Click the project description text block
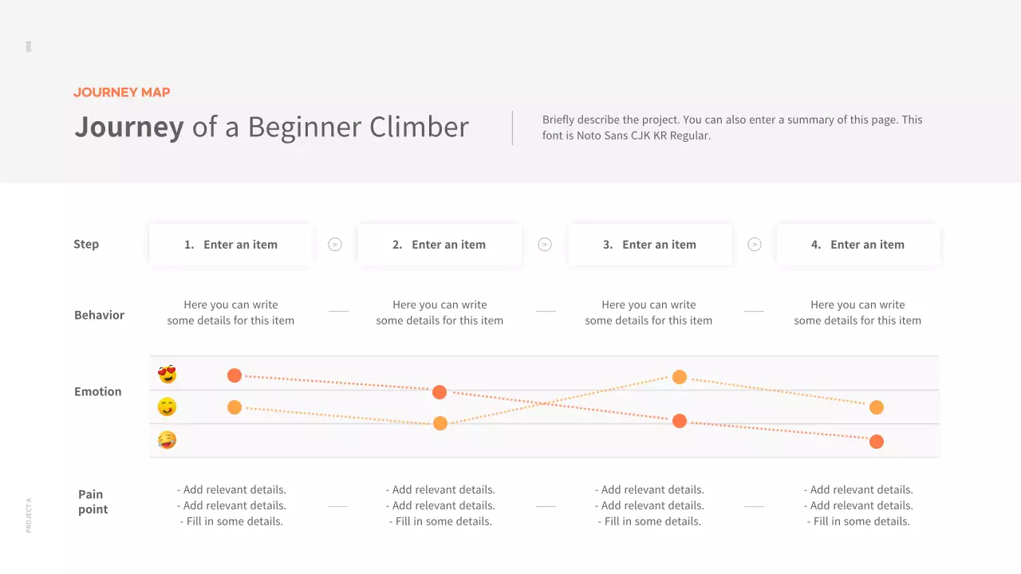This screenshot has width=1021, height=574. (x=732, y=128)
